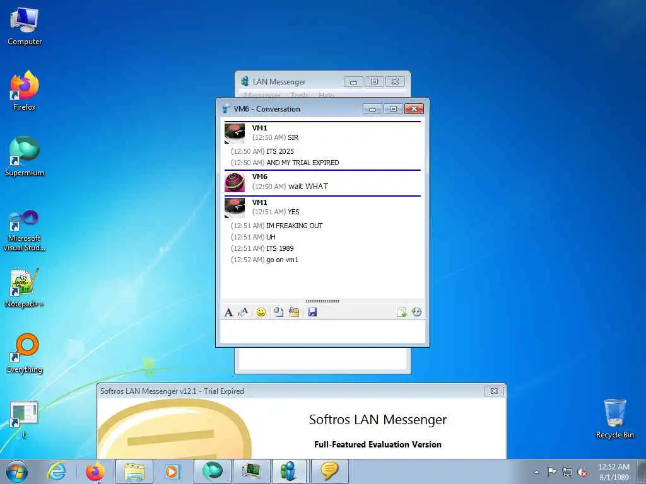Open Windows Explorer folder in taskbar

coord(134,471)
